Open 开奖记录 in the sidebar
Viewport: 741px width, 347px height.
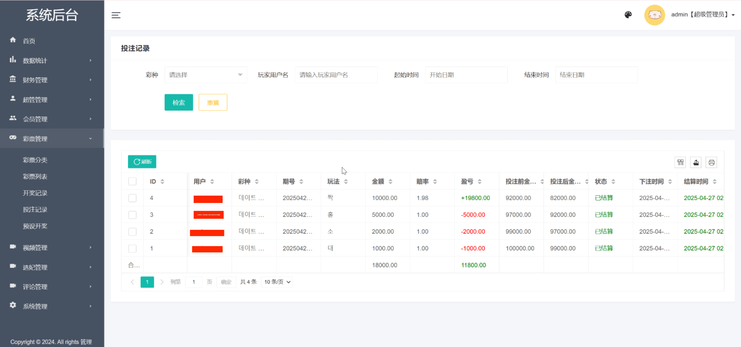[35, 193]
